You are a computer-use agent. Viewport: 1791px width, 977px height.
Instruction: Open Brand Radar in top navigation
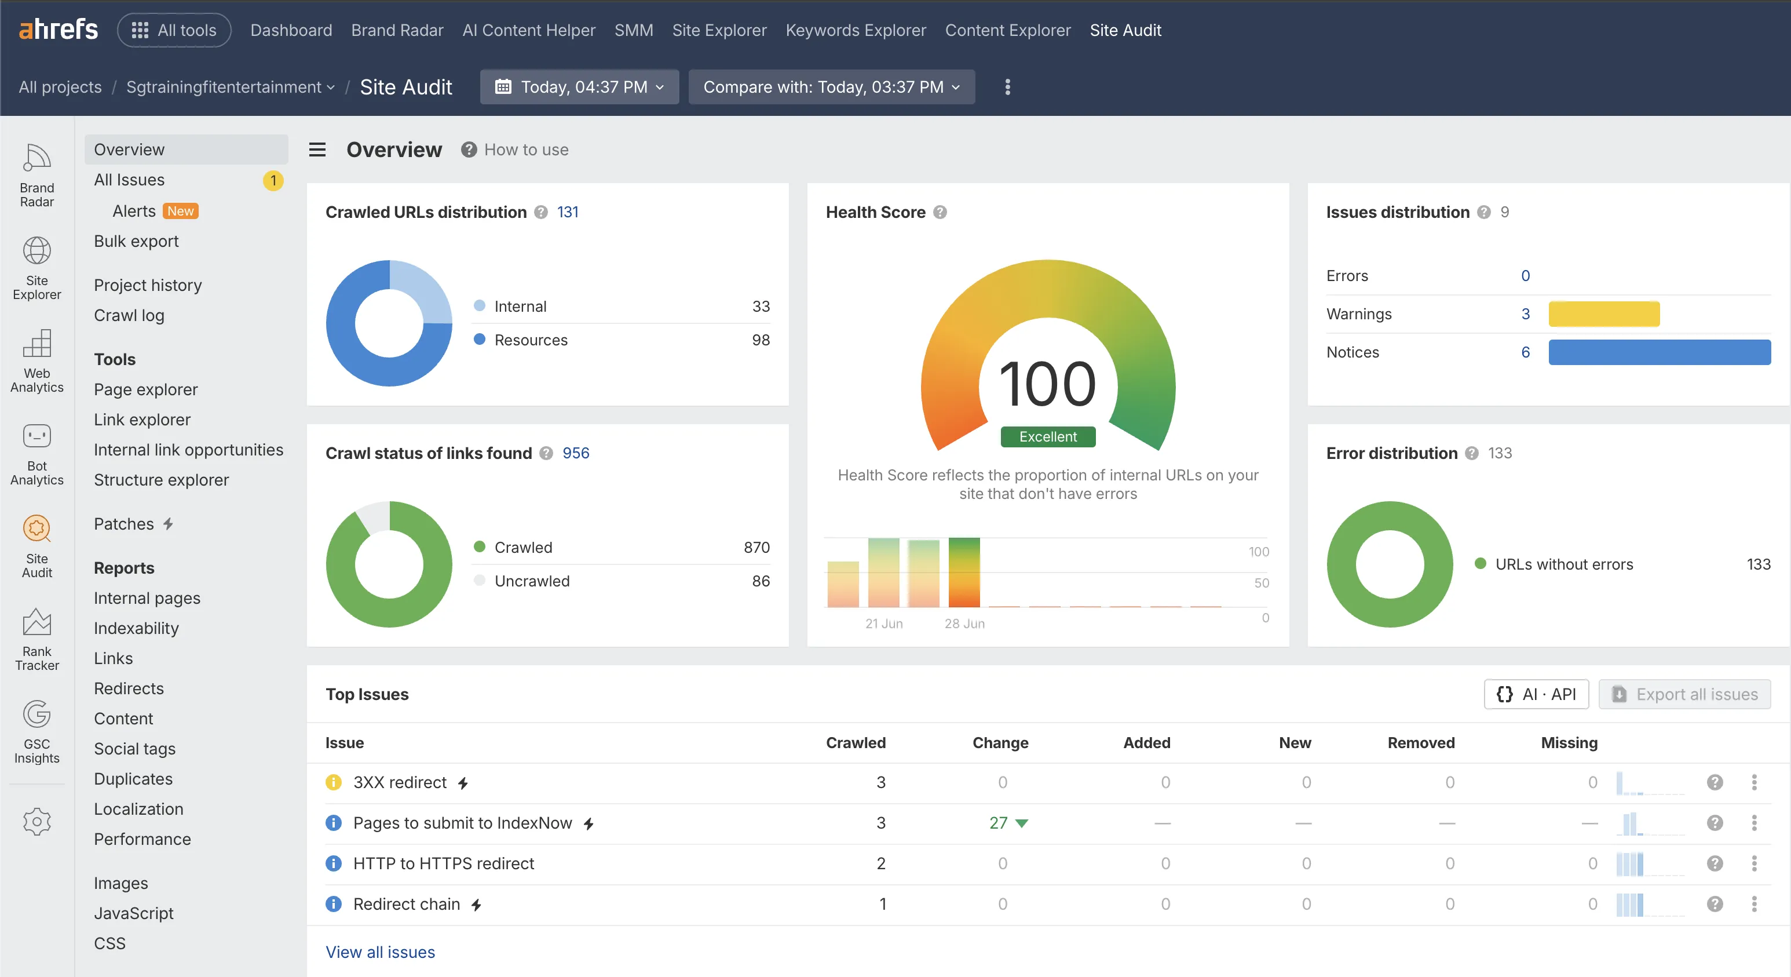397,30
